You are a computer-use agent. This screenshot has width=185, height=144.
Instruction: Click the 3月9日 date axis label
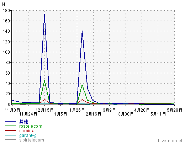(109, 110)
